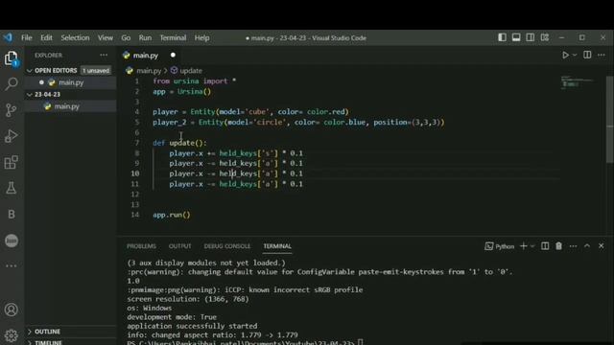Close the terminal panel
The width and height of the screenshot is (614, 345).
tap(602, 246)
